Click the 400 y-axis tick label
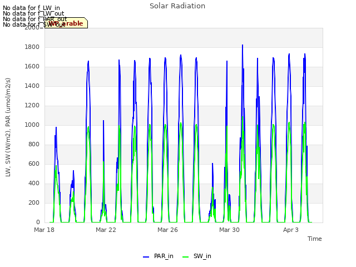This screenshot has width=356, height=267. click(34, 183)
